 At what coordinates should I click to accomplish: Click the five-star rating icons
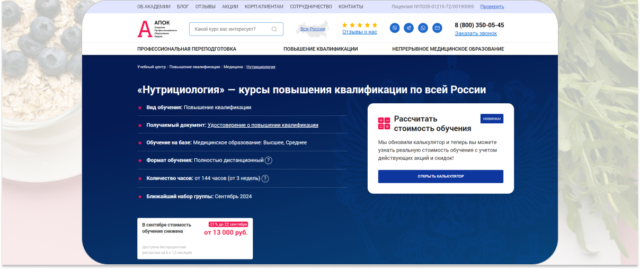tap(360, 25)
